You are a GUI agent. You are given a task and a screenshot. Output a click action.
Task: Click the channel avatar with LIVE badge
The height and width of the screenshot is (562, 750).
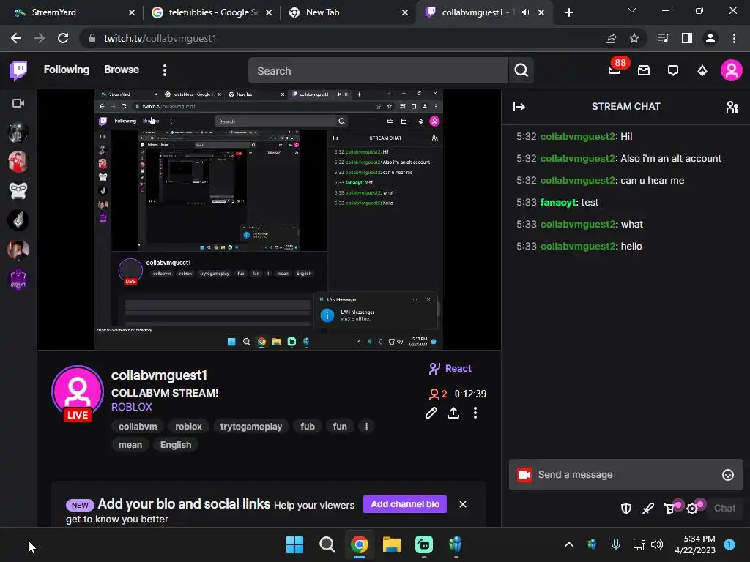pos(78,393)
